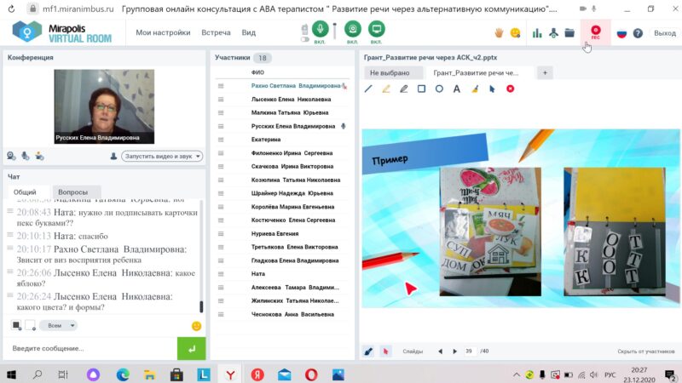Select the pointer arrow tool
The image size is (682, 383).
coord(492,89)
